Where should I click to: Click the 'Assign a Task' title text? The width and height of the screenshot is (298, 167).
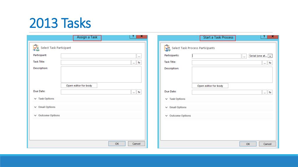pos(87,37)
